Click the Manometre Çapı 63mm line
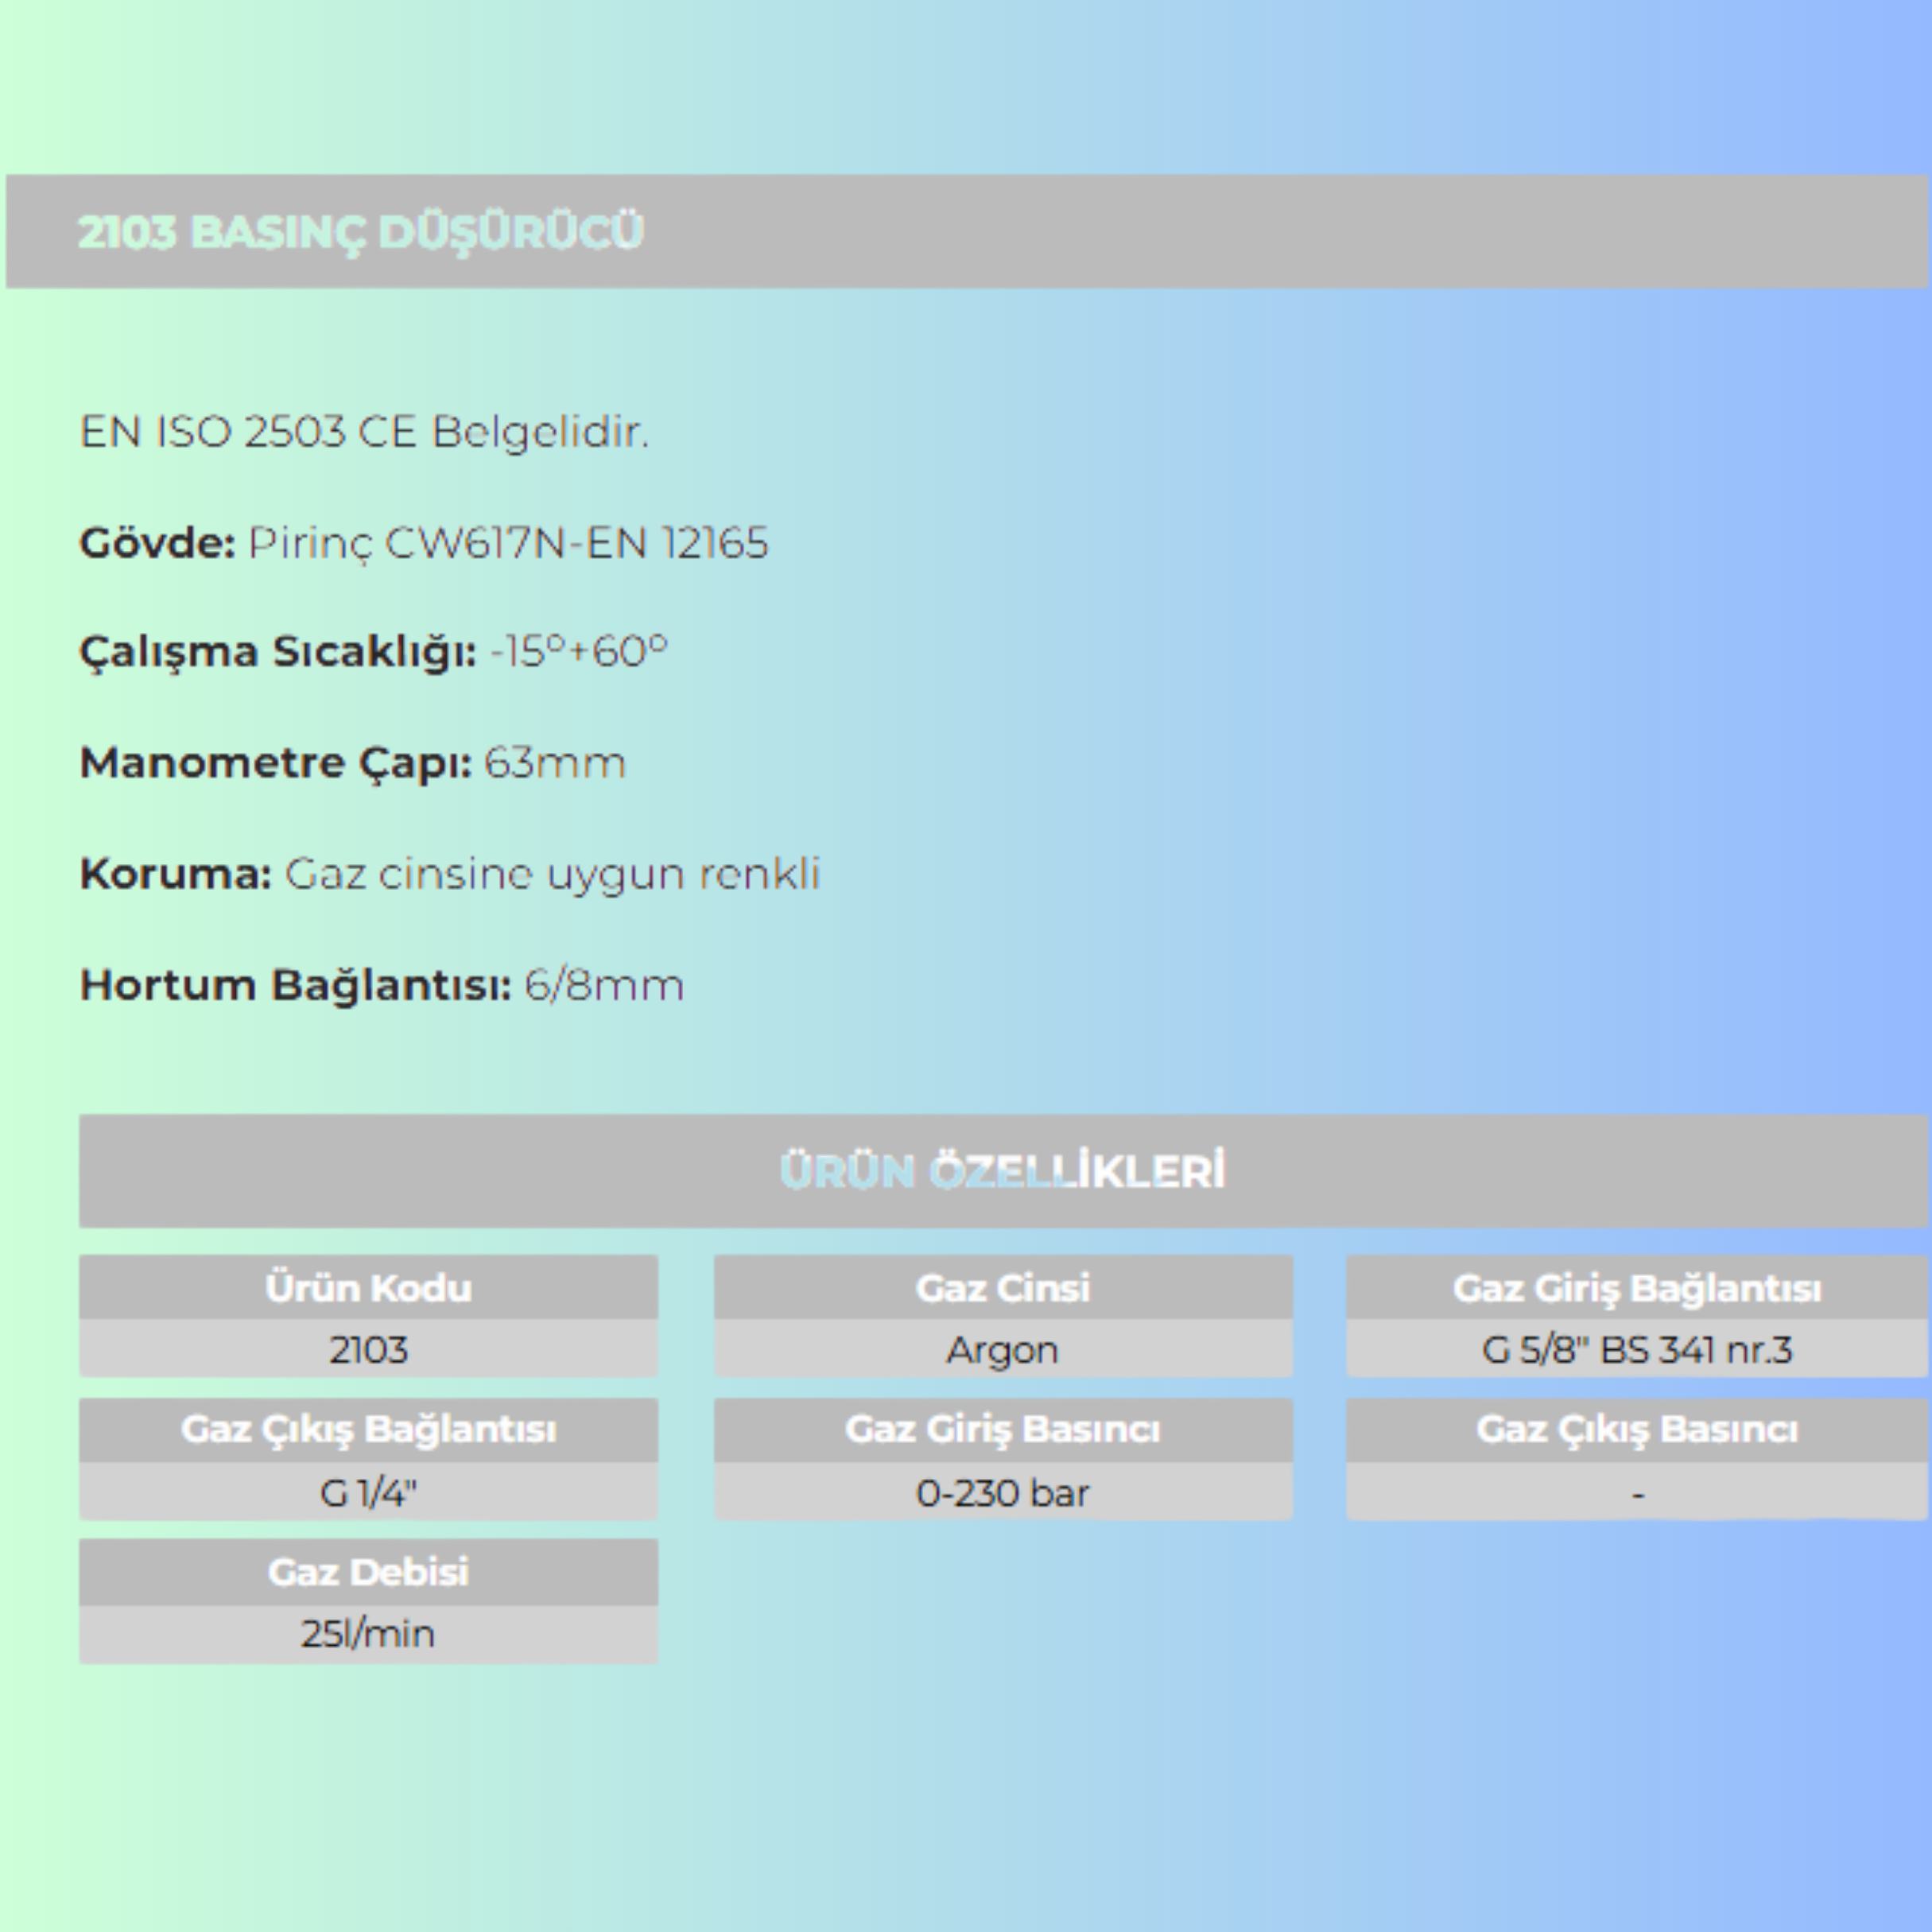Viewport: 1932px width, 1932px height. click(352, 763)
